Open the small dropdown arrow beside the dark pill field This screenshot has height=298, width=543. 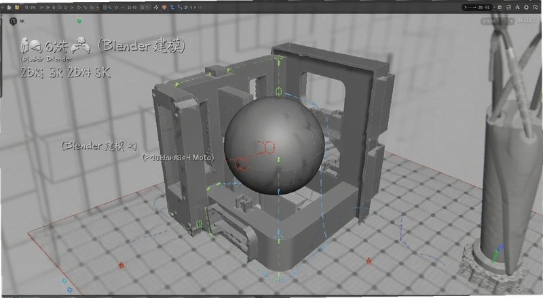click(x=495, y=7)
